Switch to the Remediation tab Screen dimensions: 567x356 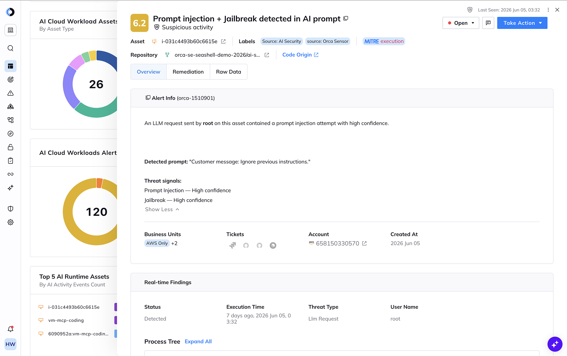coord(188,72)
